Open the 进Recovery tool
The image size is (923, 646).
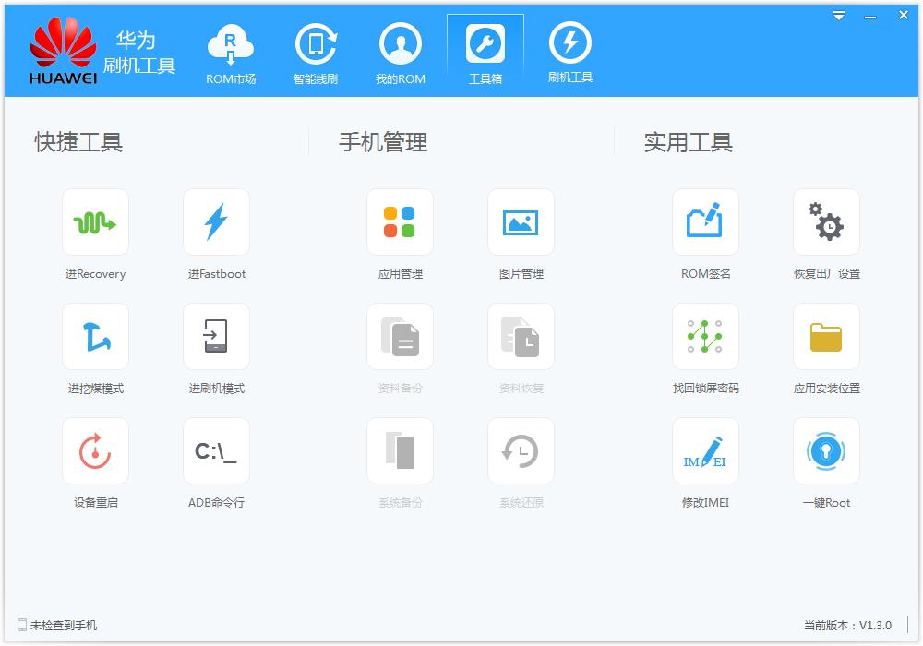95,221
